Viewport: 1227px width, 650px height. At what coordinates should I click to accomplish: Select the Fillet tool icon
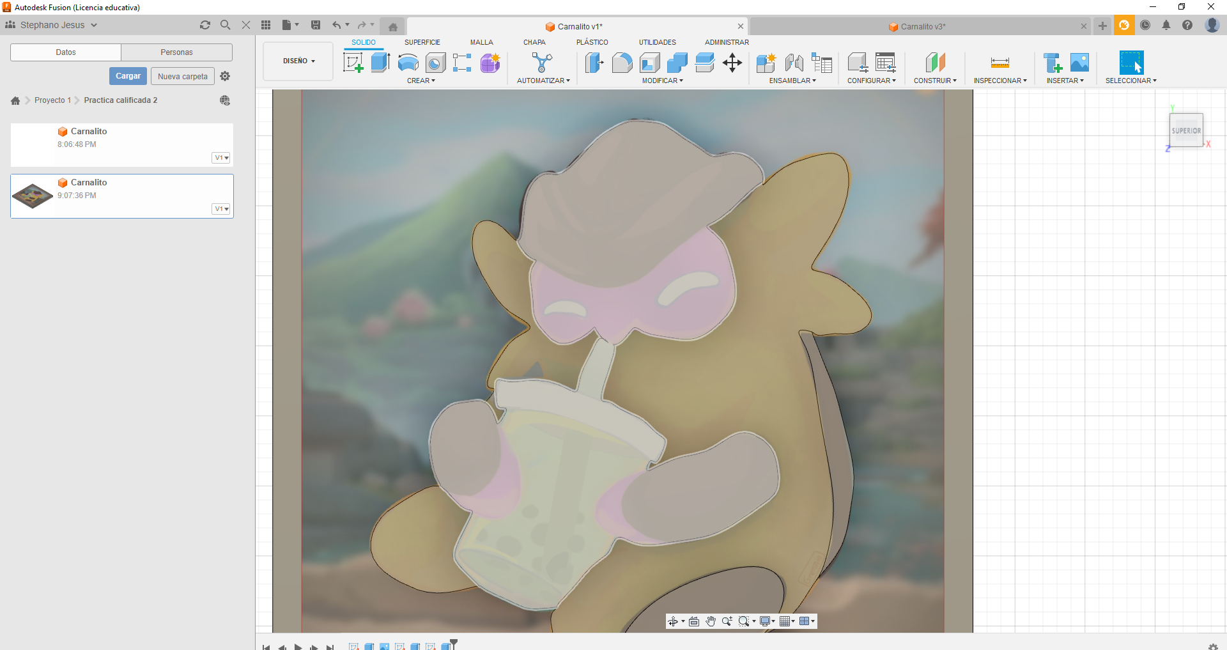(622, 63)
